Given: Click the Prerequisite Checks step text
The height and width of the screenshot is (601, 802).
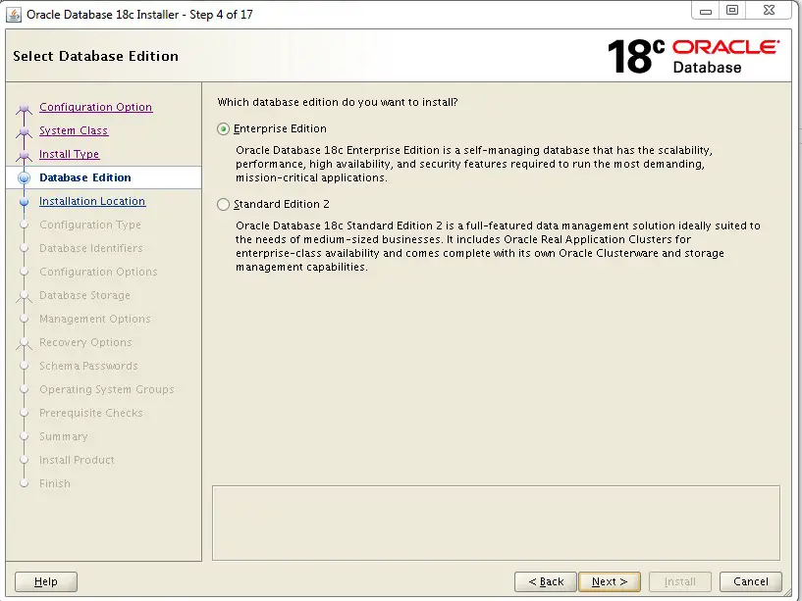Looking at the screenshot, I should click(x=91, y=413).
